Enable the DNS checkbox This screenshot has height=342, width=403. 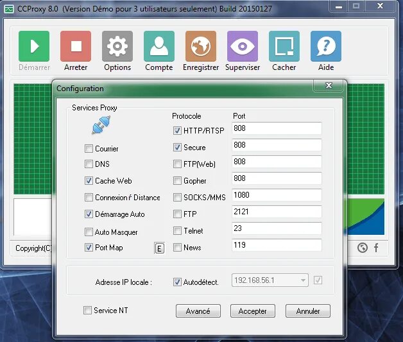pyautogui.click(x=89, y=164)
